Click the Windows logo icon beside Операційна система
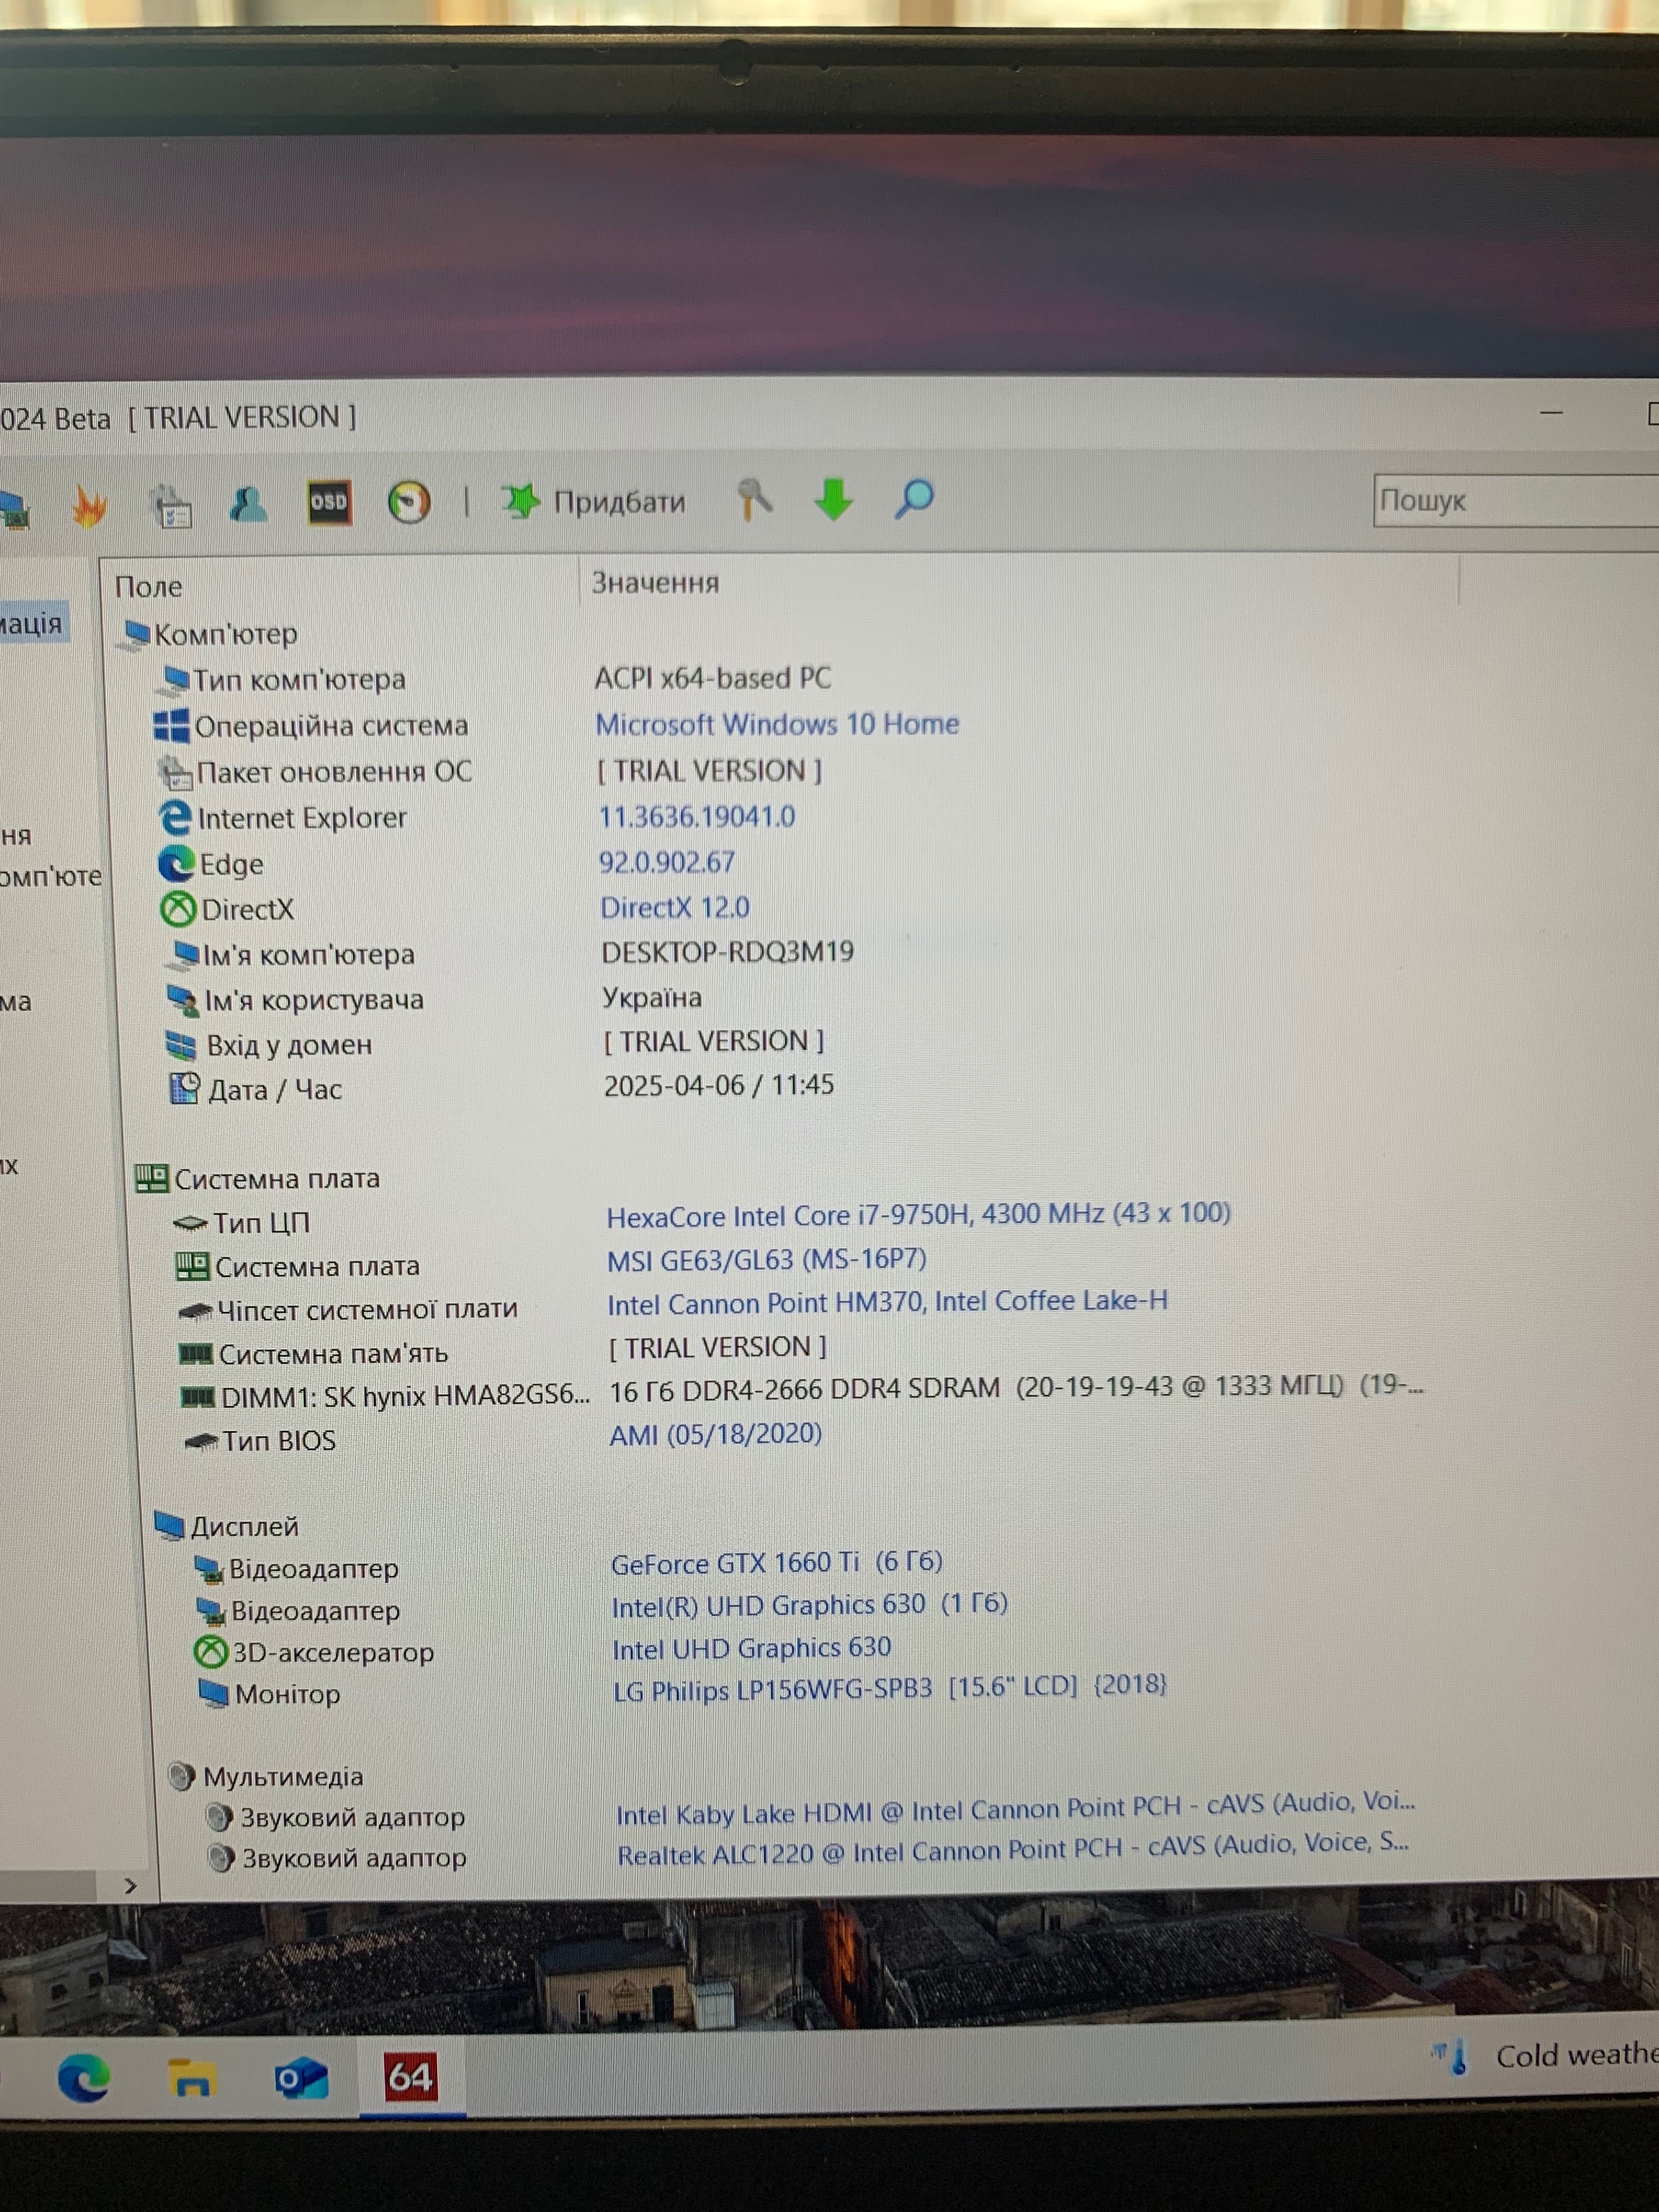Image resolution: width=1659 pixels, height=2212 pixels. pos(171,726)
